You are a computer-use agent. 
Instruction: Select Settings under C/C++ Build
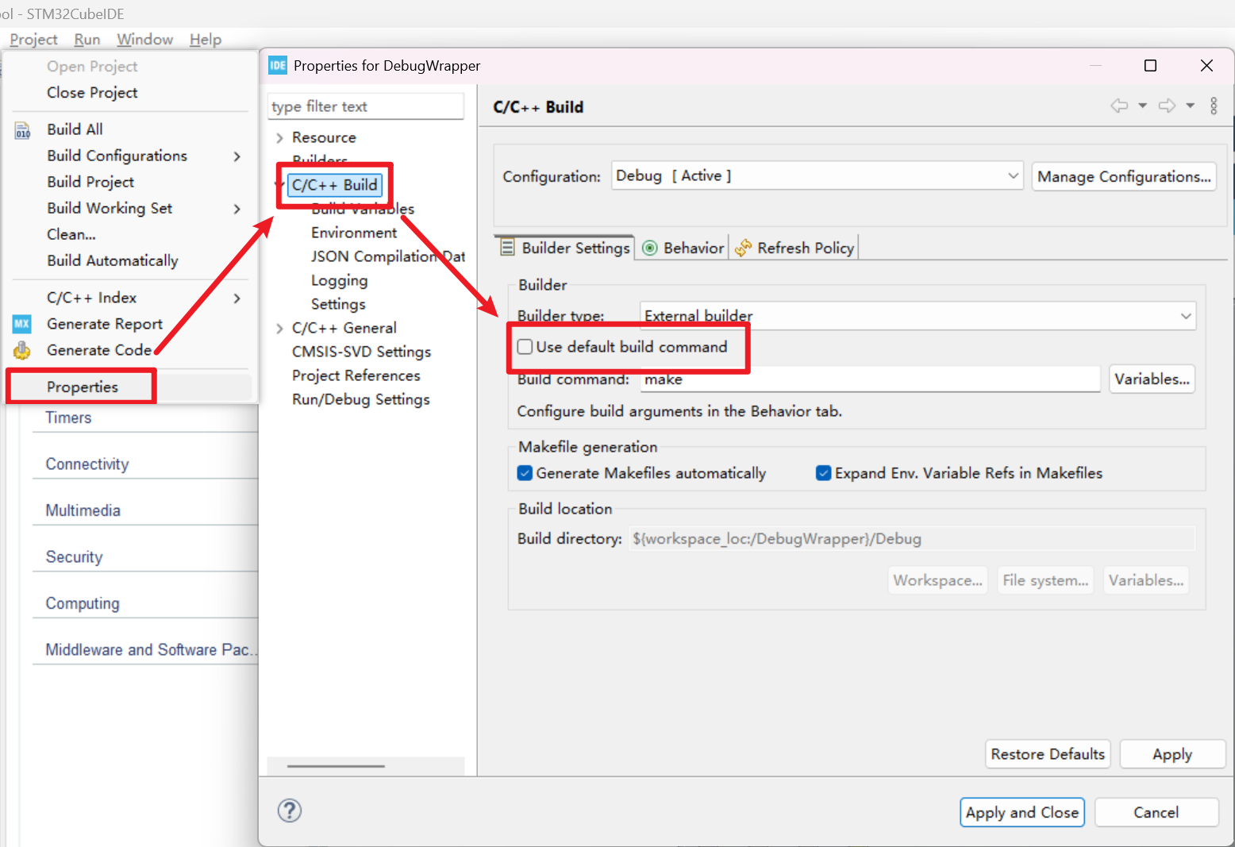coord(338,304)
